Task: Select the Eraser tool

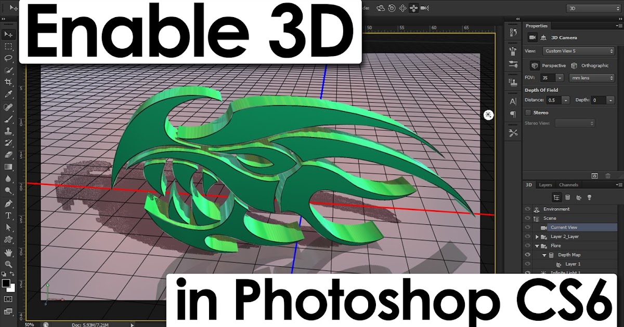Action: [x=8, y=155]
